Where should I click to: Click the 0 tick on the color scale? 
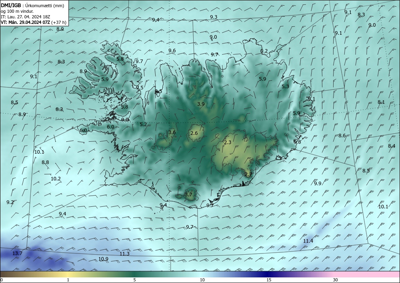tap(2, 280)
